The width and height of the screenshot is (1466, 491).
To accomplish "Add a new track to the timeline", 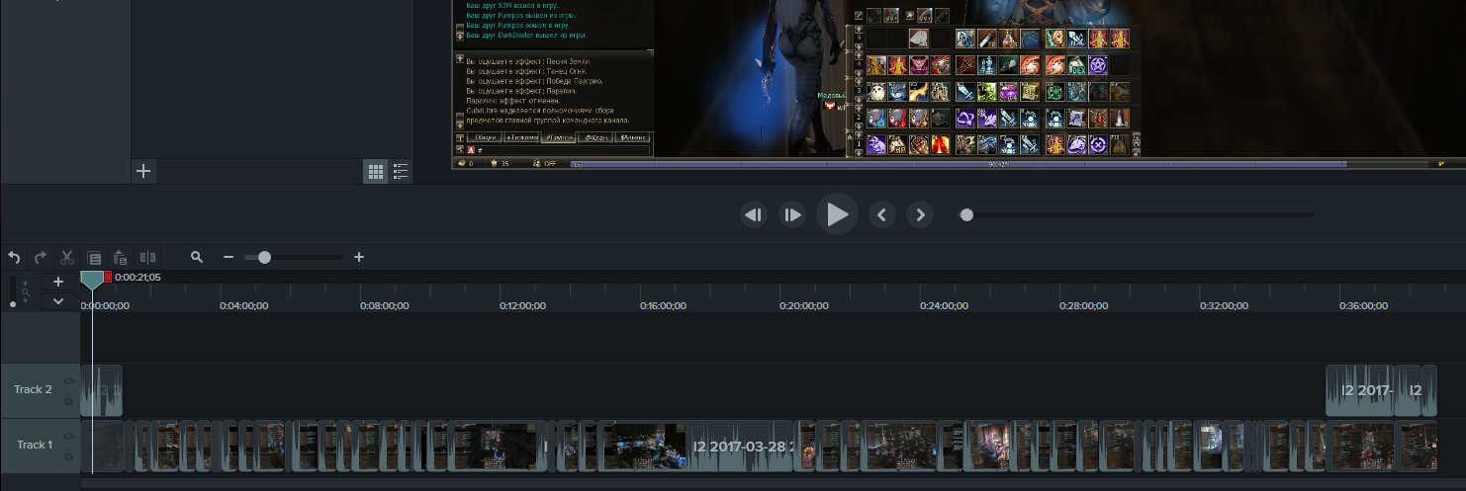I will 58,283.
